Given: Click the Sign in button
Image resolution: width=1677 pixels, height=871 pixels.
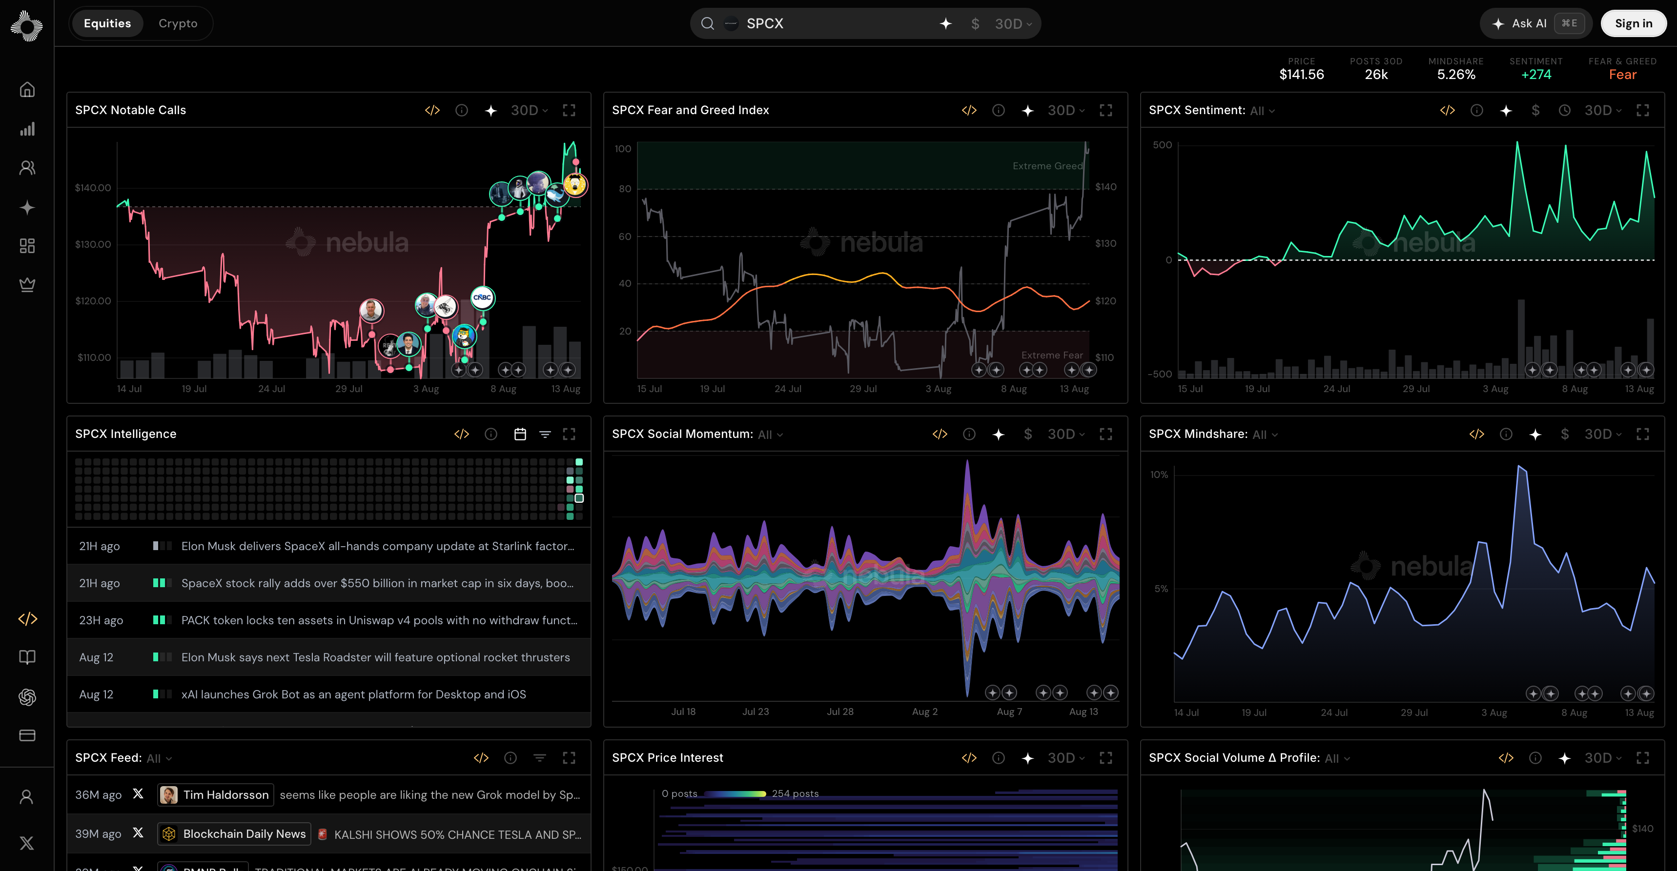Looking at the screenshot, I should (1634, 23).
